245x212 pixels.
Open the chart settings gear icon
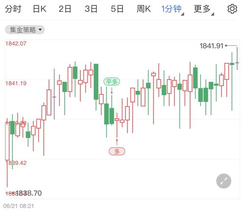pos(232,9)
